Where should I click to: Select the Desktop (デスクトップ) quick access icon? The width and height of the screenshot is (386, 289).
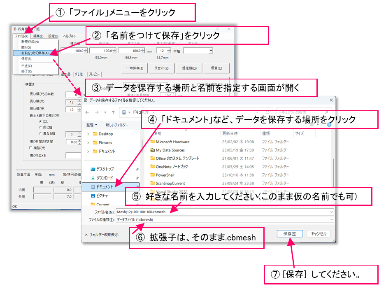pos(92,169)
